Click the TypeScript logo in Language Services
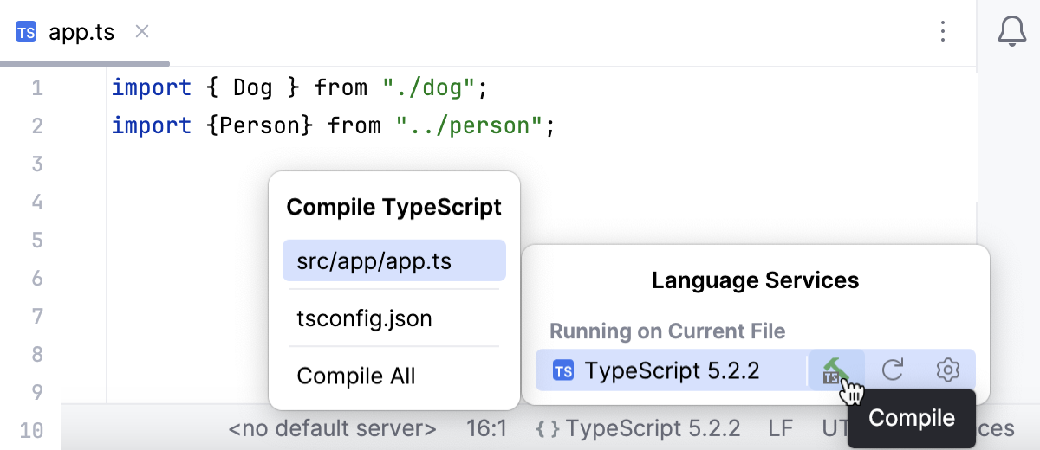Screen dimensions: 1040x450 point(563,371)
